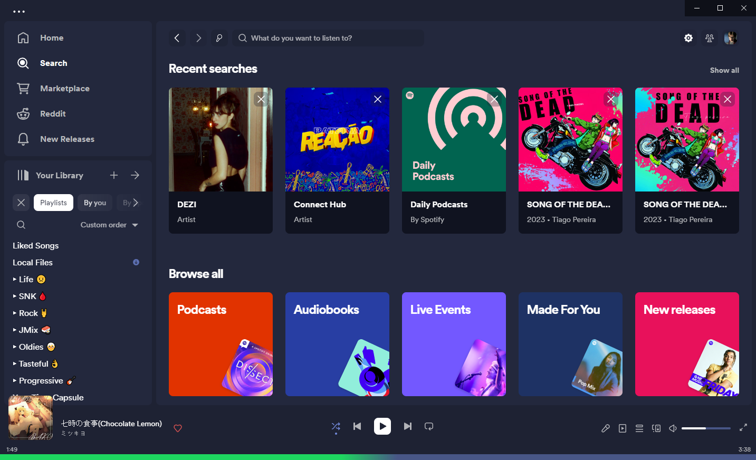
Task: Toggle repeat mode
Action: point(429,426)
